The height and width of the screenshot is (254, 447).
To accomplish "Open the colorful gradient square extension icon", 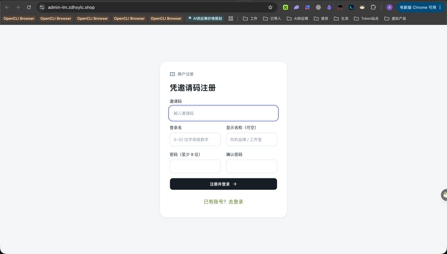I will 307,7.
